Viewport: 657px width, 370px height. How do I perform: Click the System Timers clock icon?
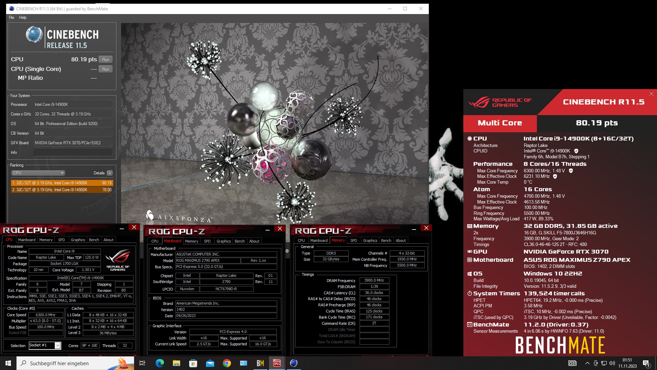469,294
